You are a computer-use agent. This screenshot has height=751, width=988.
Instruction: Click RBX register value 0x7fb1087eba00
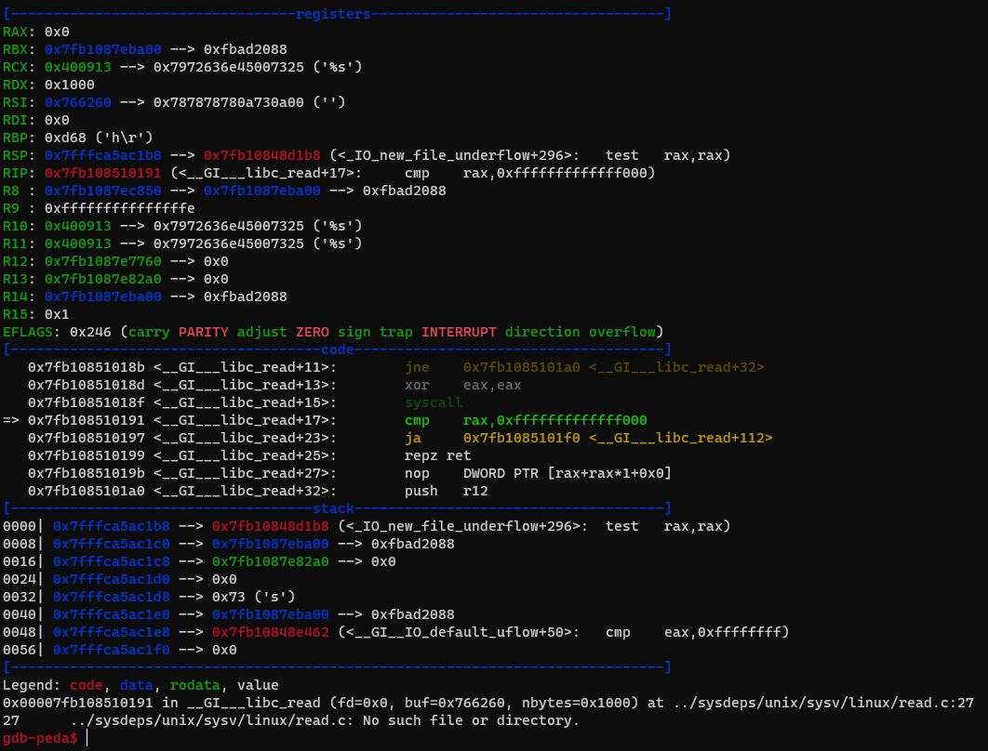tap(102, 49)
